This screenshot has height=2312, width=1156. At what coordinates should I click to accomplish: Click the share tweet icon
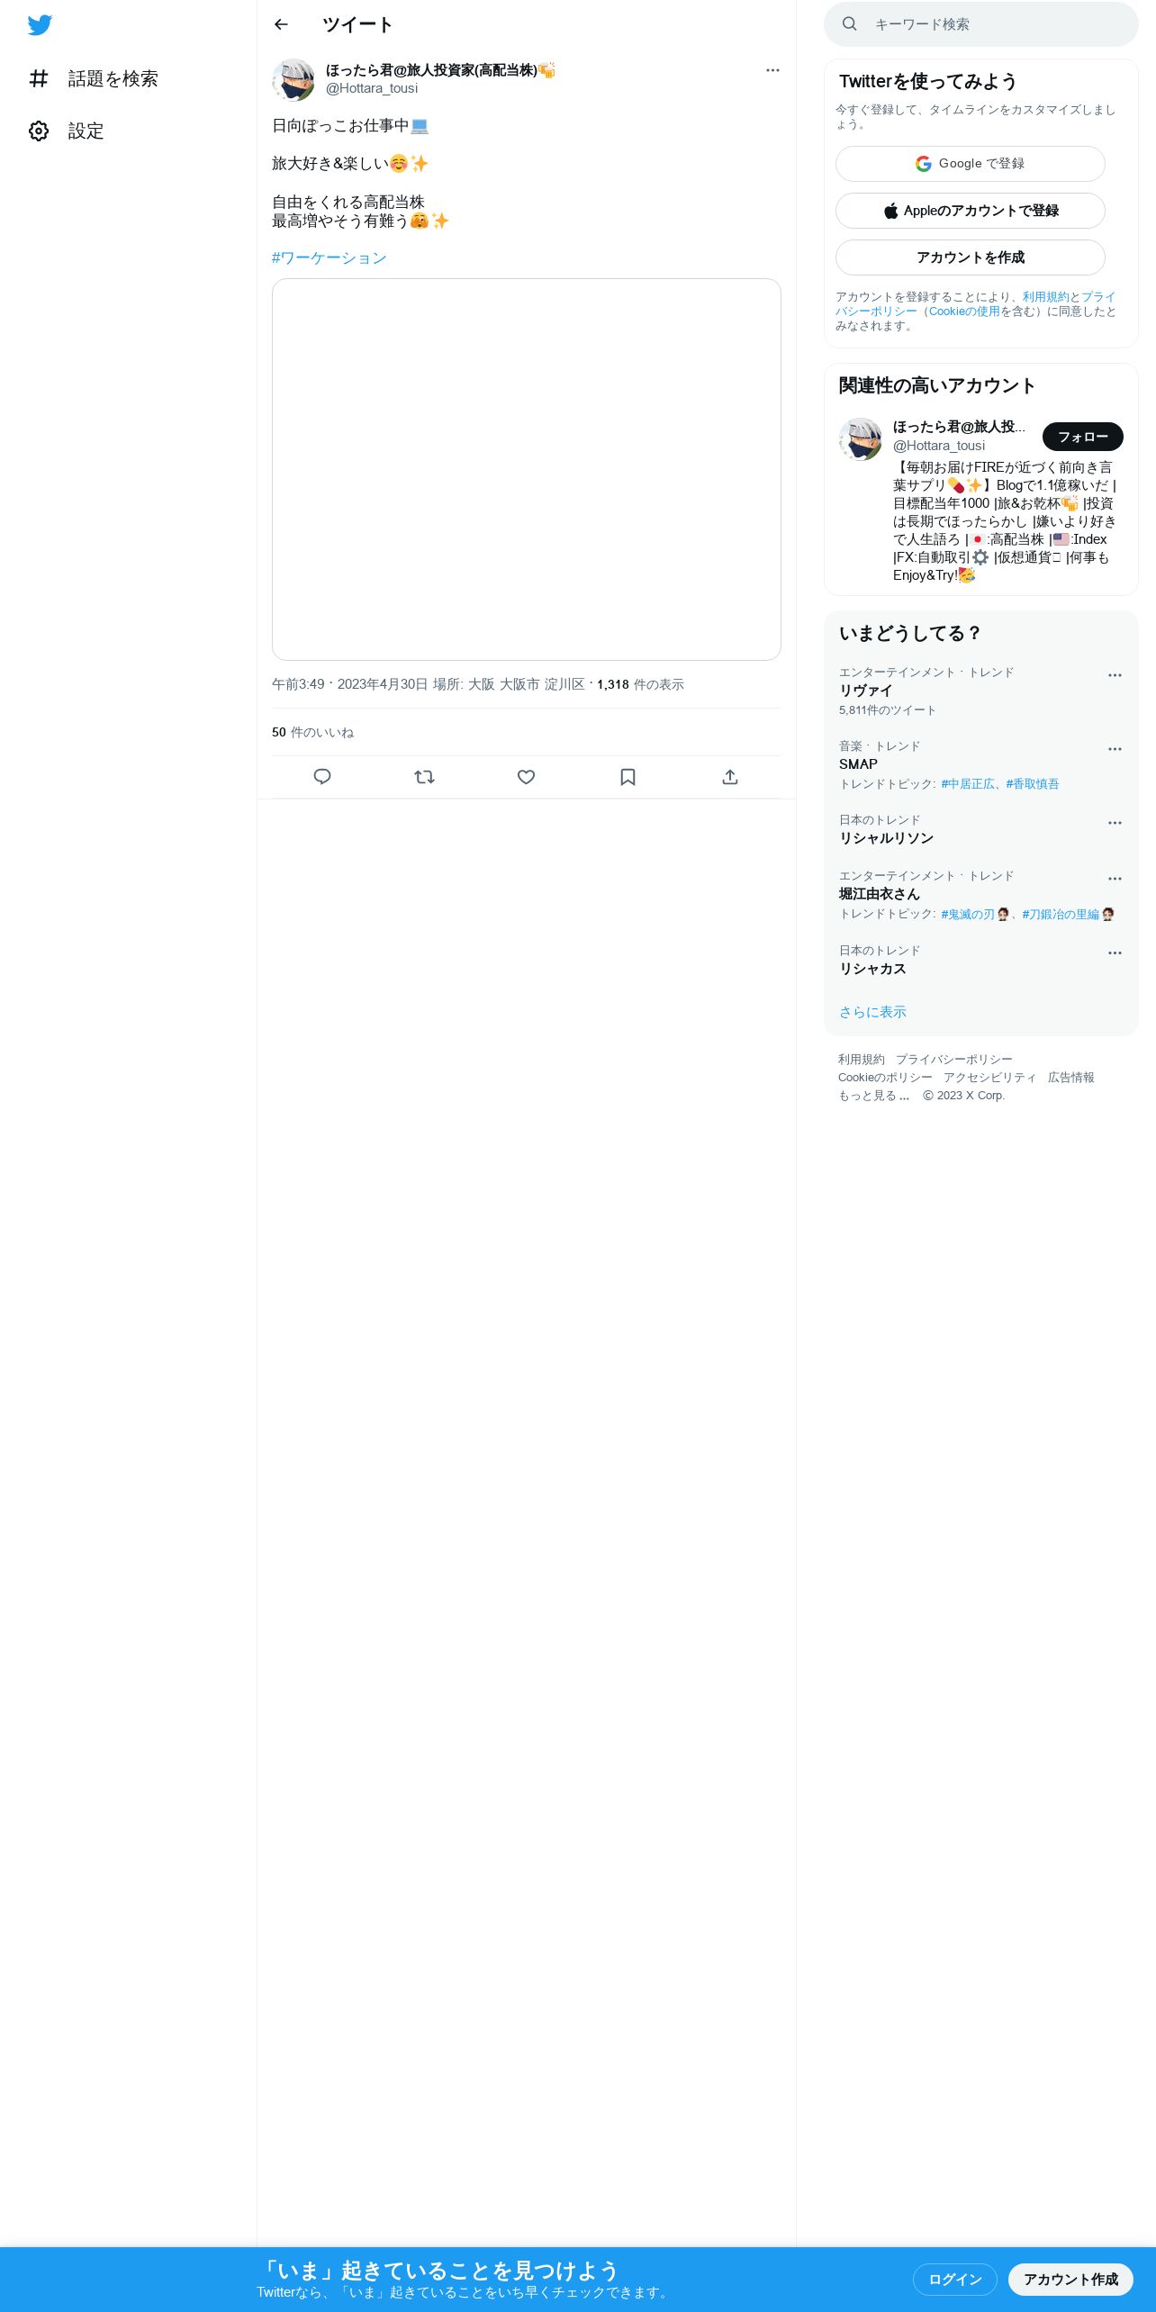tap(730, 777)
